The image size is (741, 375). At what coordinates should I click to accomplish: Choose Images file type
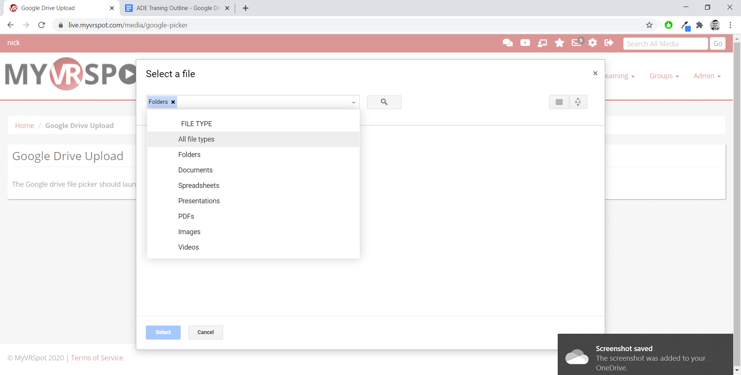tap(253, 232)
